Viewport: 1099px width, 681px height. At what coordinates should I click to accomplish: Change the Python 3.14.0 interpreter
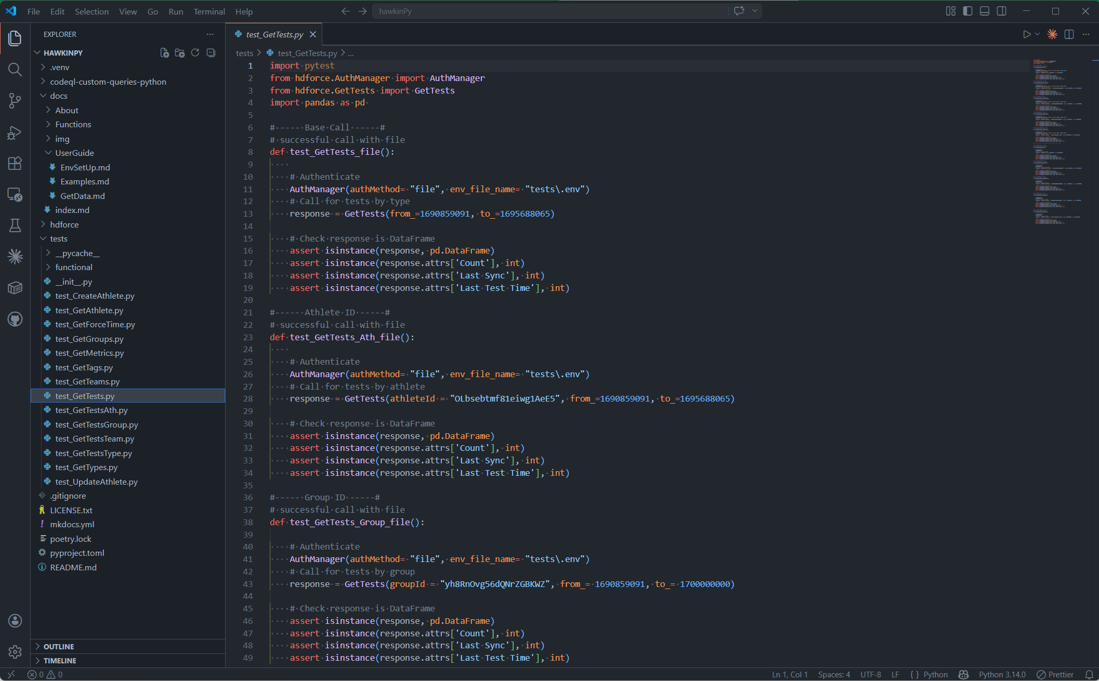[1002, 674]
